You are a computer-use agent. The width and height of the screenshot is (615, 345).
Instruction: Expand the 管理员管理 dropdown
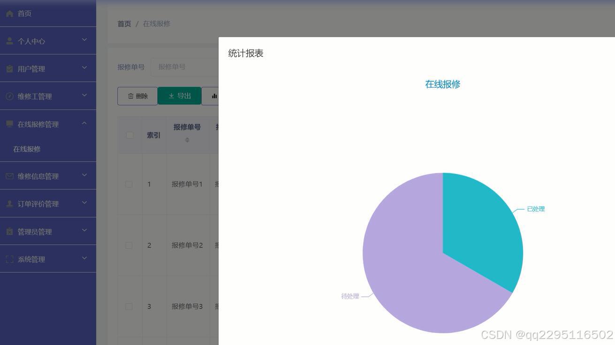(x=84, y=230)
